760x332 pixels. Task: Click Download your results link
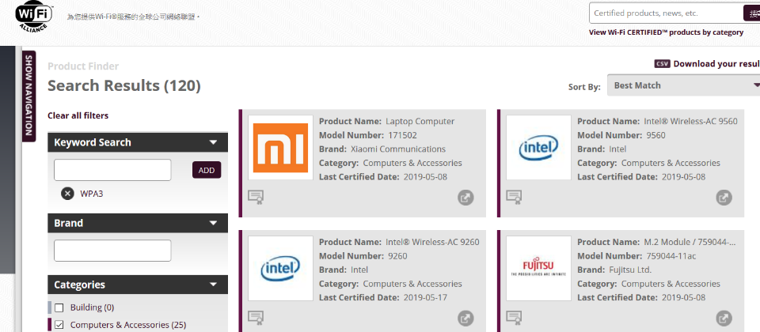coord(716,64)
